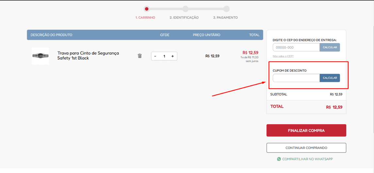Select step 1. Carrinho label

tap(145, 18)
